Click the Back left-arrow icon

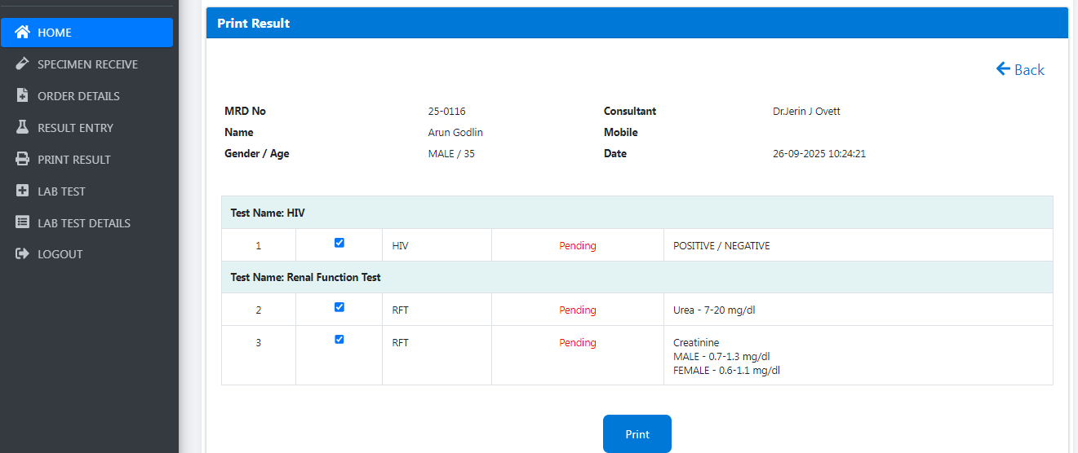[x=1004, y=69]
